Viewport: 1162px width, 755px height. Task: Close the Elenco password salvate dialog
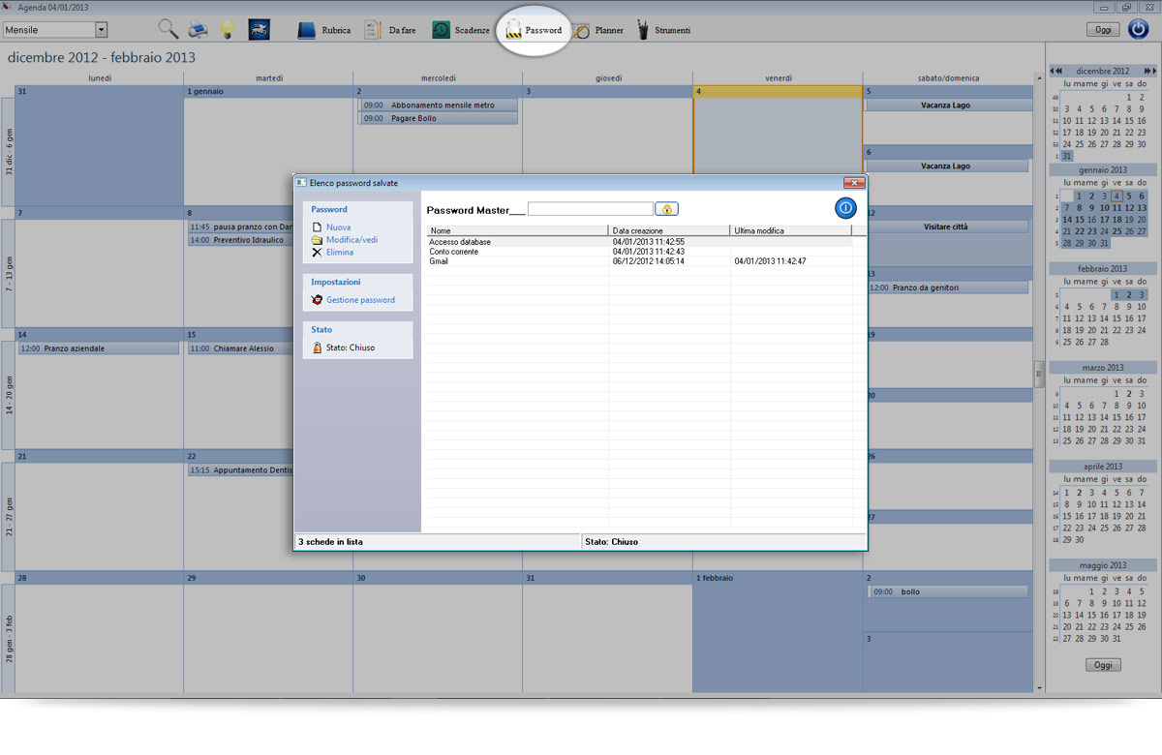[853, 182]
